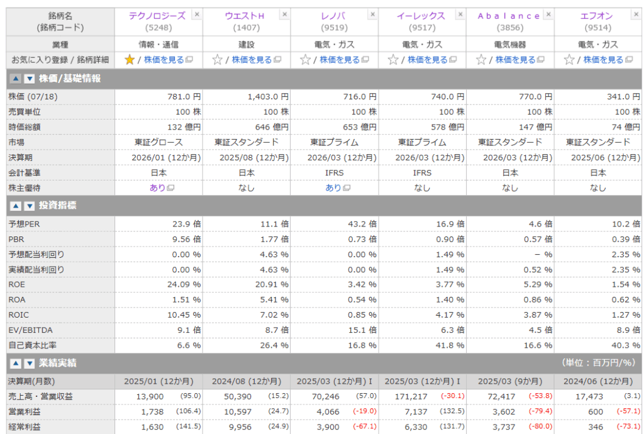Favorite イーレックス with the star icon

point(393,60)
